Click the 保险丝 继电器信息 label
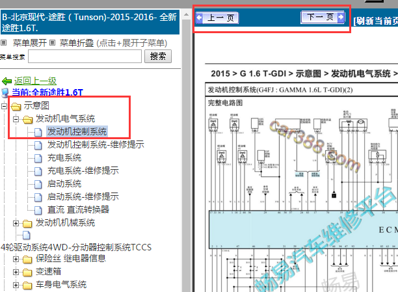 pyautogui.click(x=71, y=258)
